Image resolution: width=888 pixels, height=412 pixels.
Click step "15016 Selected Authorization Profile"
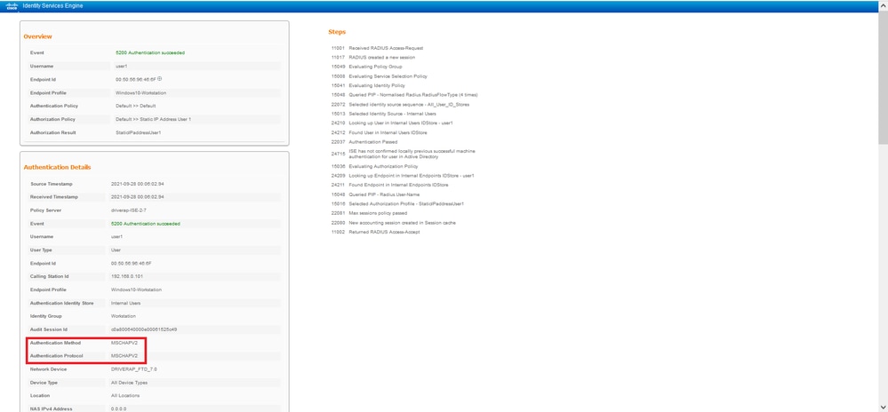(397, 203)
